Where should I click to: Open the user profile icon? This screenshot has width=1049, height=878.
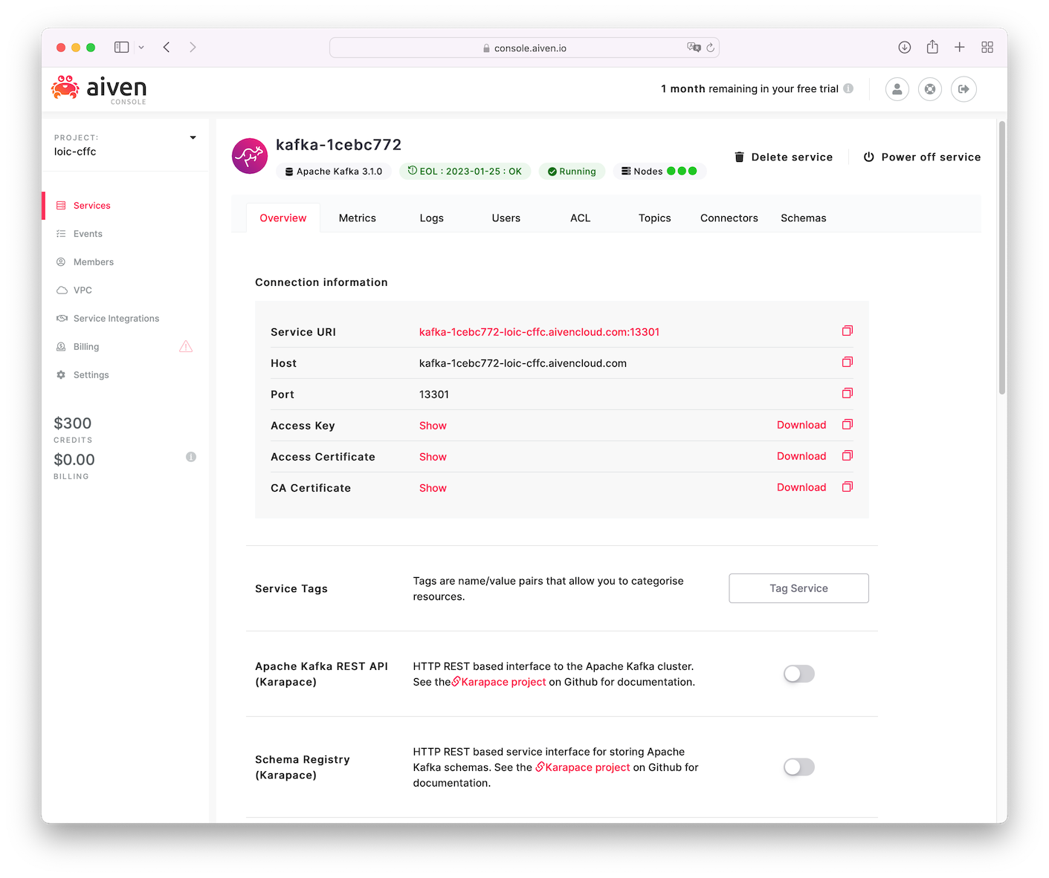(x=897, y=89)
